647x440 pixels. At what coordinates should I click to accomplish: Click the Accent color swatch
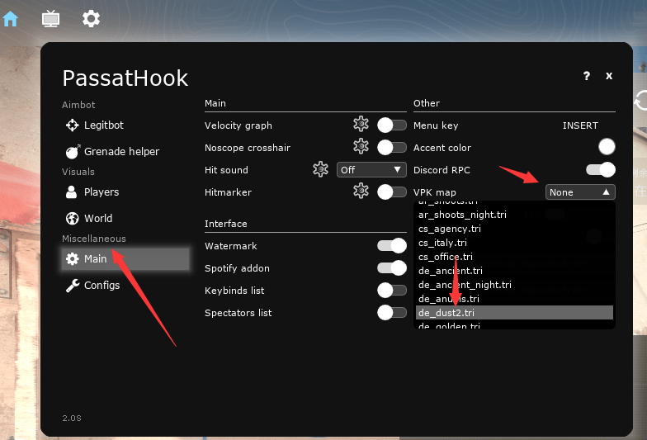click(607, 148)
